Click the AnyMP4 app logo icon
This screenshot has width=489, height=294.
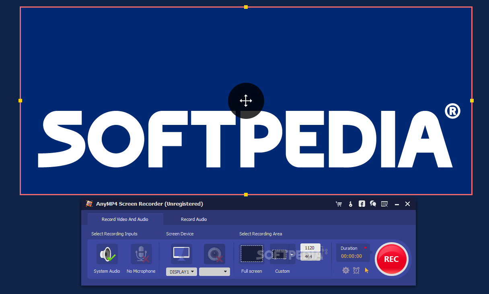(x=89, y=204)
